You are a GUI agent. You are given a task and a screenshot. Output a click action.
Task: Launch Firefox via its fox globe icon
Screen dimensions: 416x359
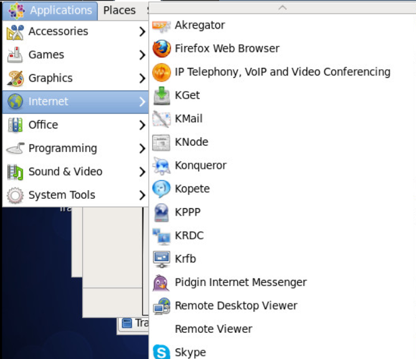161,49
